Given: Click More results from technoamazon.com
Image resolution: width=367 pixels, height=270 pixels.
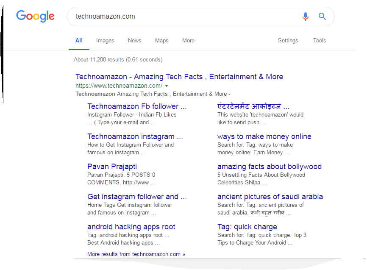Looking at the screenshot, I should point(136,254).
